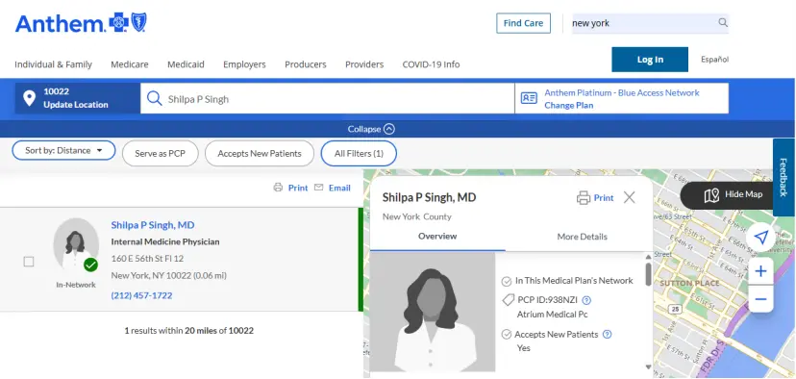Screen dimensions: 796x379
Task: Click the provider photo in detail panel
Action: click(x=433, y=312)
